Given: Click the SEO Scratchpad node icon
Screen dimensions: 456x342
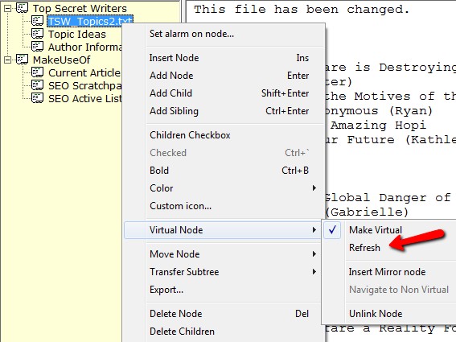Looking at the screenshot, I should point(38,85).
